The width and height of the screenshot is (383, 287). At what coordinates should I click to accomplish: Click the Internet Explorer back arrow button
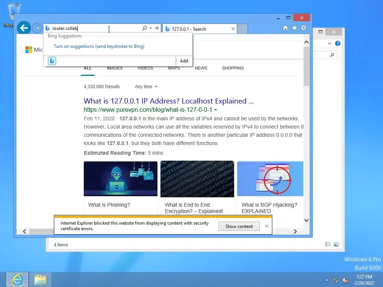point(24,28)
